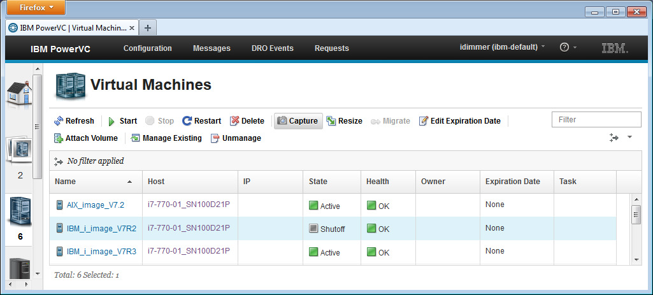
Task: Click Active state in IBM_i_image_V7R3 row
Action: coord(324,252)
